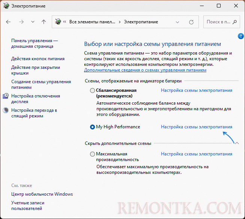Collapse Скрыть дополнительные схемы chevron
This screenshot has height=219, width=245.
coord(237,143)
